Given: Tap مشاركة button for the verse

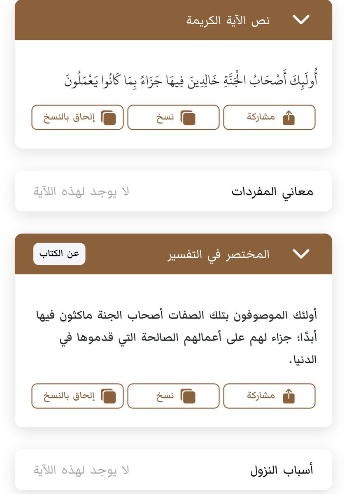Looking at the screenshot, I should [269, 118].
